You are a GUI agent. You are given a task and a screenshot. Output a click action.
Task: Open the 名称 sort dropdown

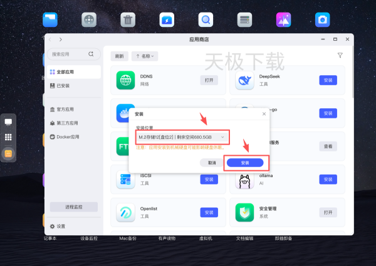[145, 56]
